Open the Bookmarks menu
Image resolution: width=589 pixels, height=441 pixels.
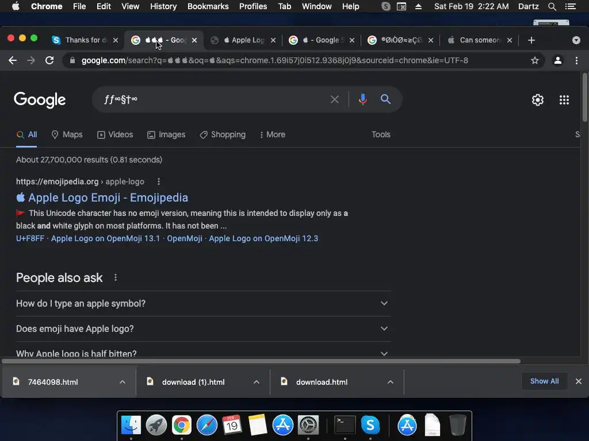pyautogui.click(x=208, y=6)
